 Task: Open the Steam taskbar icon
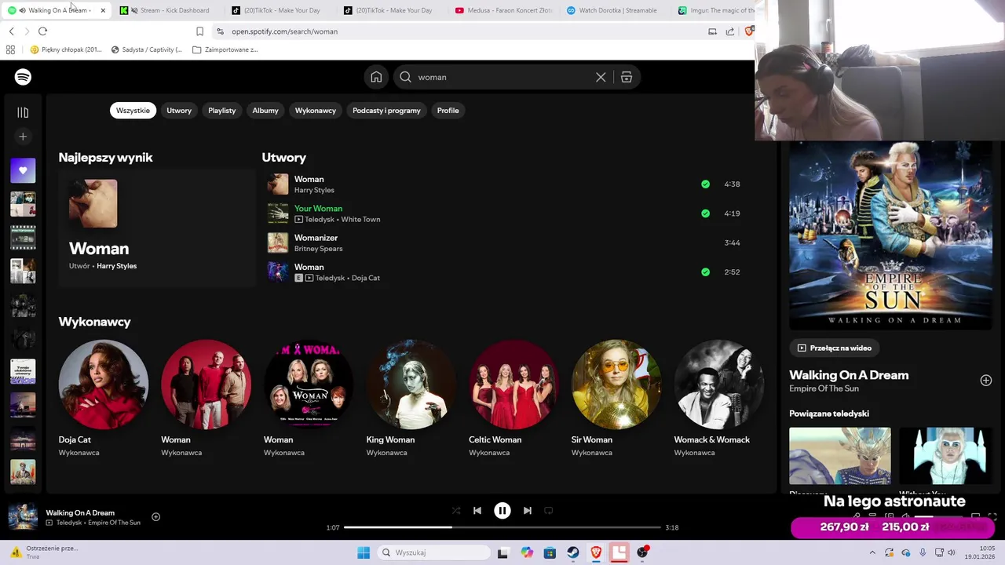tap(573, 552)
